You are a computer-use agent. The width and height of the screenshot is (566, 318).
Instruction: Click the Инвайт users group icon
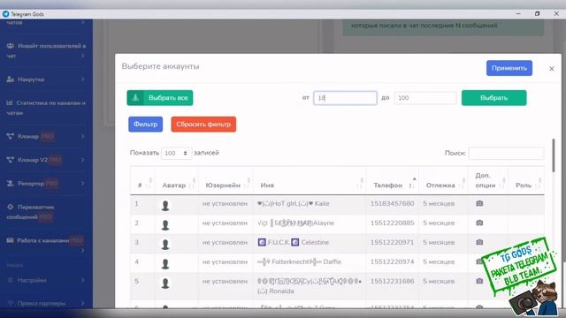pos(11,46)
